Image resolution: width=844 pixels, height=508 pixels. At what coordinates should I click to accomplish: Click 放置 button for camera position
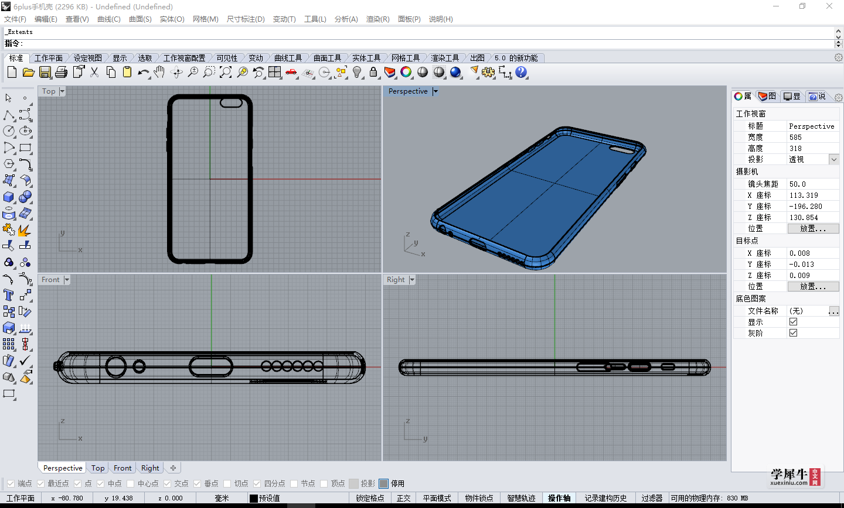813,229
